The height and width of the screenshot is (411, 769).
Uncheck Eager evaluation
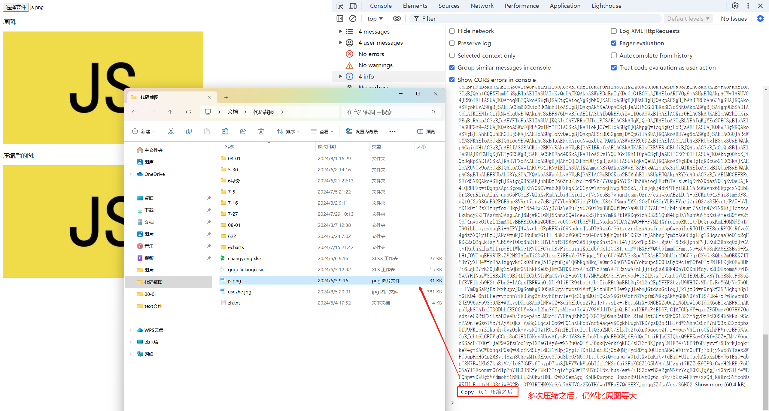[614, 43]
